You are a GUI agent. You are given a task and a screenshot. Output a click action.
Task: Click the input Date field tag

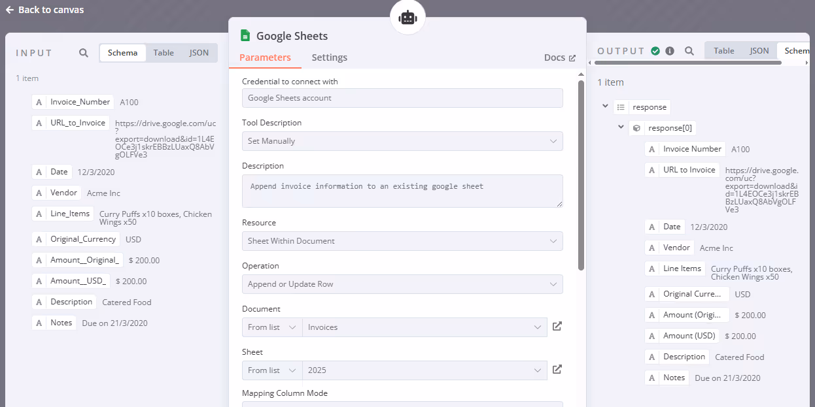52,172
